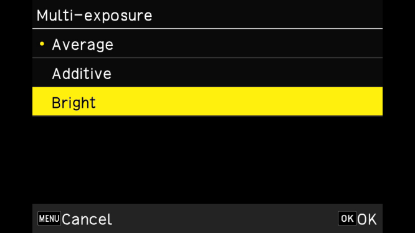
Task: Select the Additive option
Action: tap(207, 72)
